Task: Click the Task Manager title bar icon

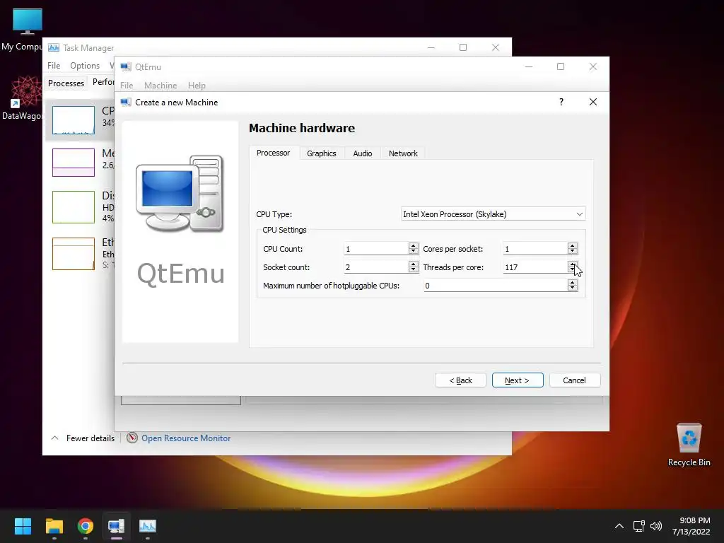Action: 54,47
